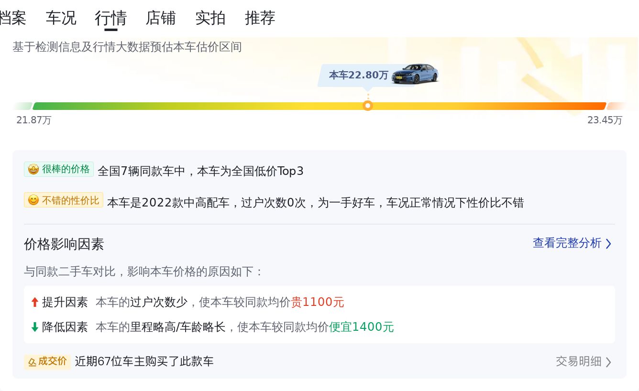Click 全国7辆同款车中 low price text
The height and width of the screenshot is (391, 639).
(200, 171)
